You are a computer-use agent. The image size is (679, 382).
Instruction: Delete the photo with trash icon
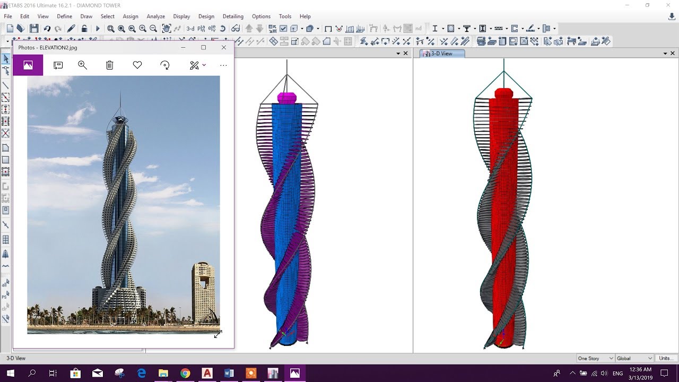pyautogui.click(x=110, y=65)
